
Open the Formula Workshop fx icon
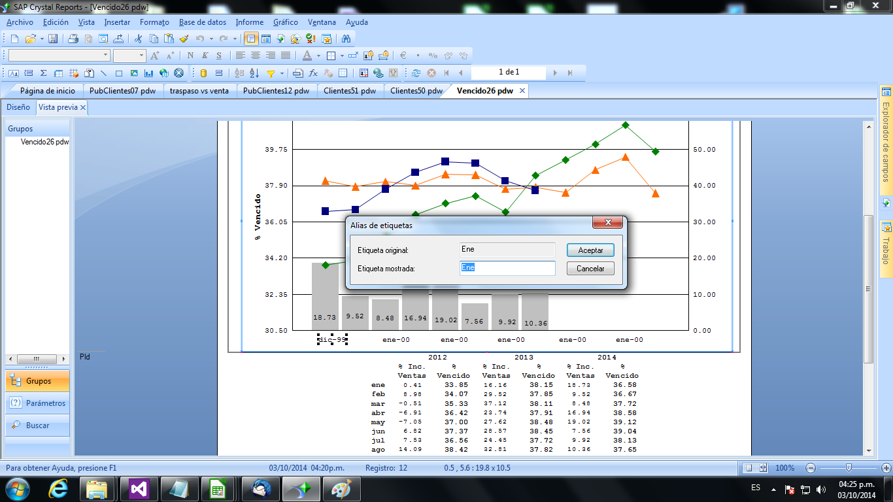[x=313, y=73]
